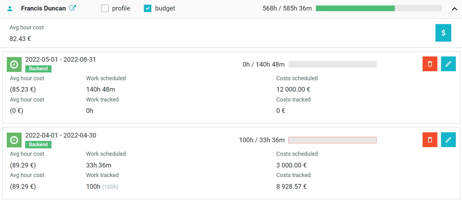Click the blue dollar sign button
Viewport: 462px width, 202px height.
pyautogui.click(x=443, y=33)
